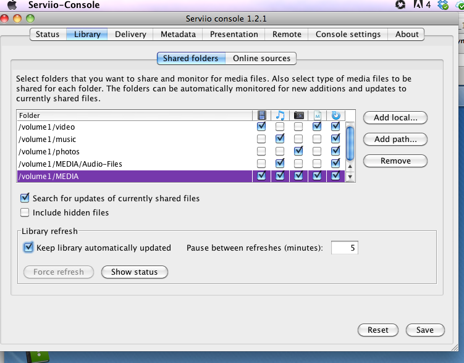The width and height of the screenshot is (464, 363).
Task: Select the Shared folders sub-tab
Action: click(191, 58)
